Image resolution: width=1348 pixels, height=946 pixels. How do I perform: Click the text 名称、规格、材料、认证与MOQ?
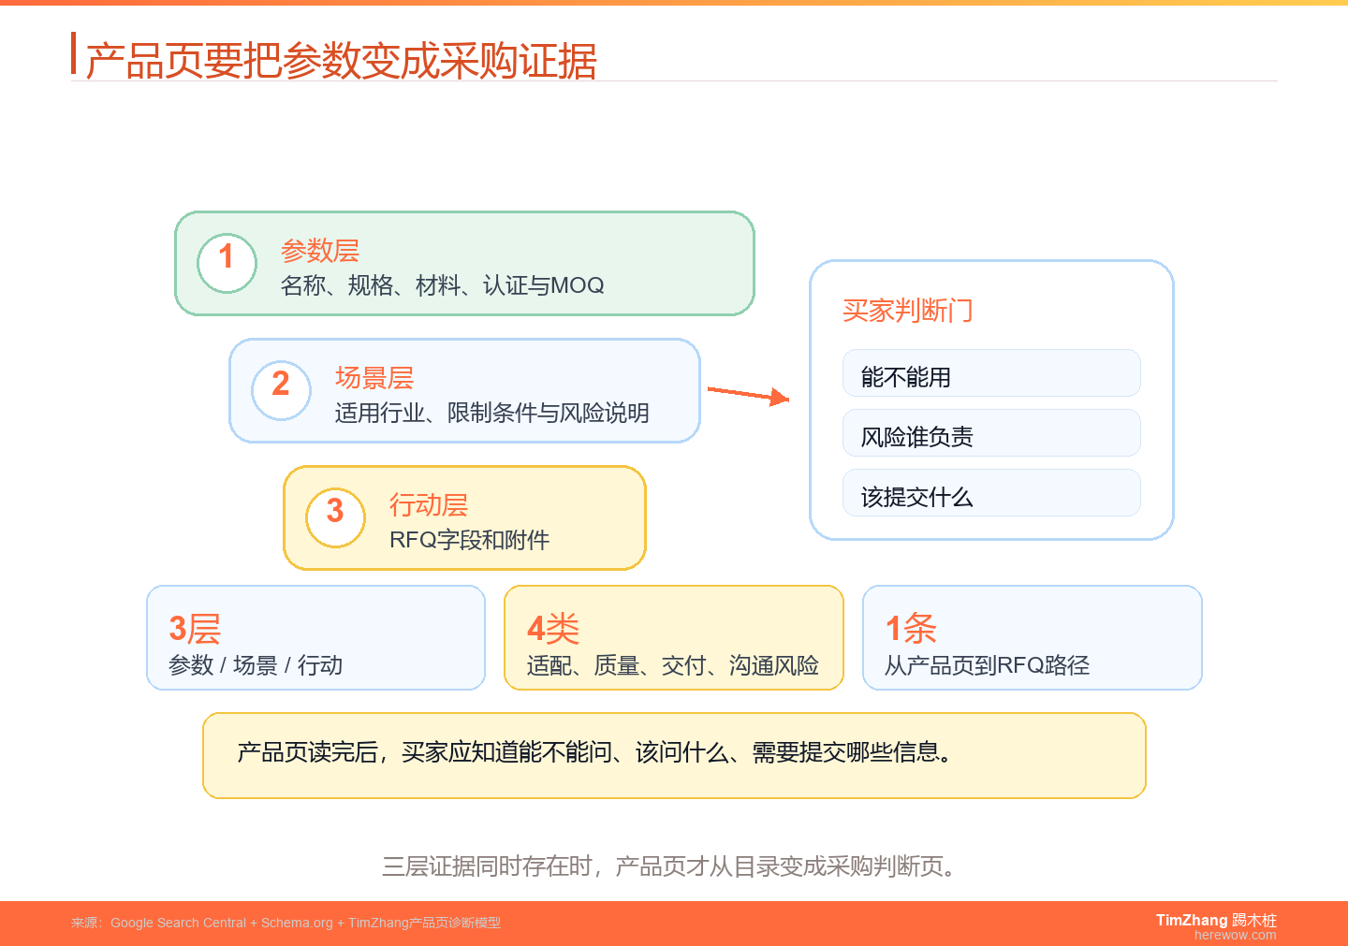pyautogui.click(x=442, y=285)
